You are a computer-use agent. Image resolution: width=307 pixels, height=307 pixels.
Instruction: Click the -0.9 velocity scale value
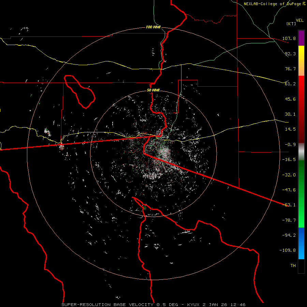pos(290,145)
